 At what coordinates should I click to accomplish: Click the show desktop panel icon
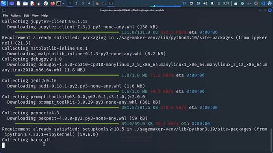tap(12, 3)
